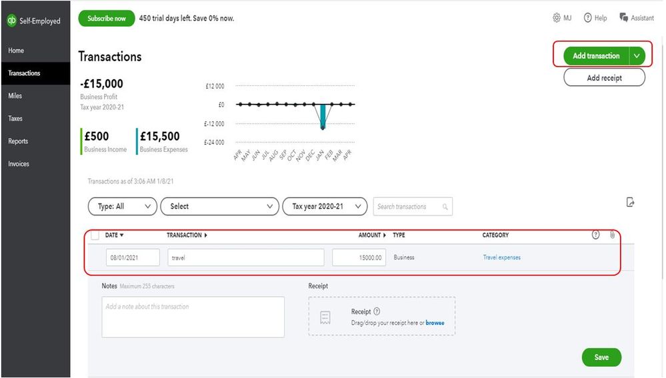The image size is (666, 378).
Task: Open the Tax year 2020-21 dropdown
Action: 325,206
